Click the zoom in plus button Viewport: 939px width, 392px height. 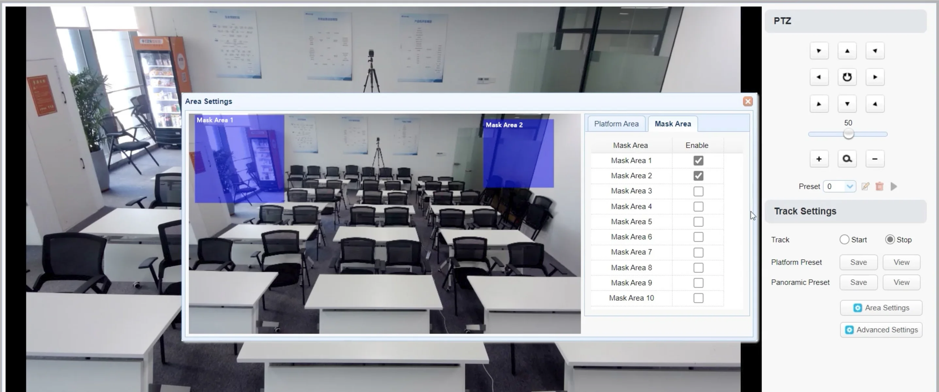pyautogui.click(x=819, y=159)
